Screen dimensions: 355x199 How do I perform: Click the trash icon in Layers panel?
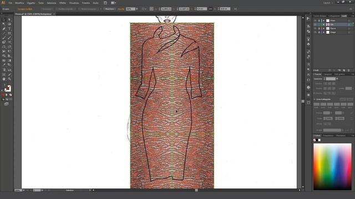[x=349, y=70]
